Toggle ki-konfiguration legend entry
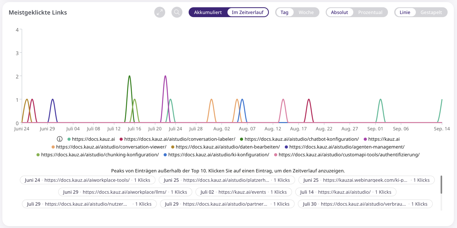Screen dimensions: 457x228 216,155
